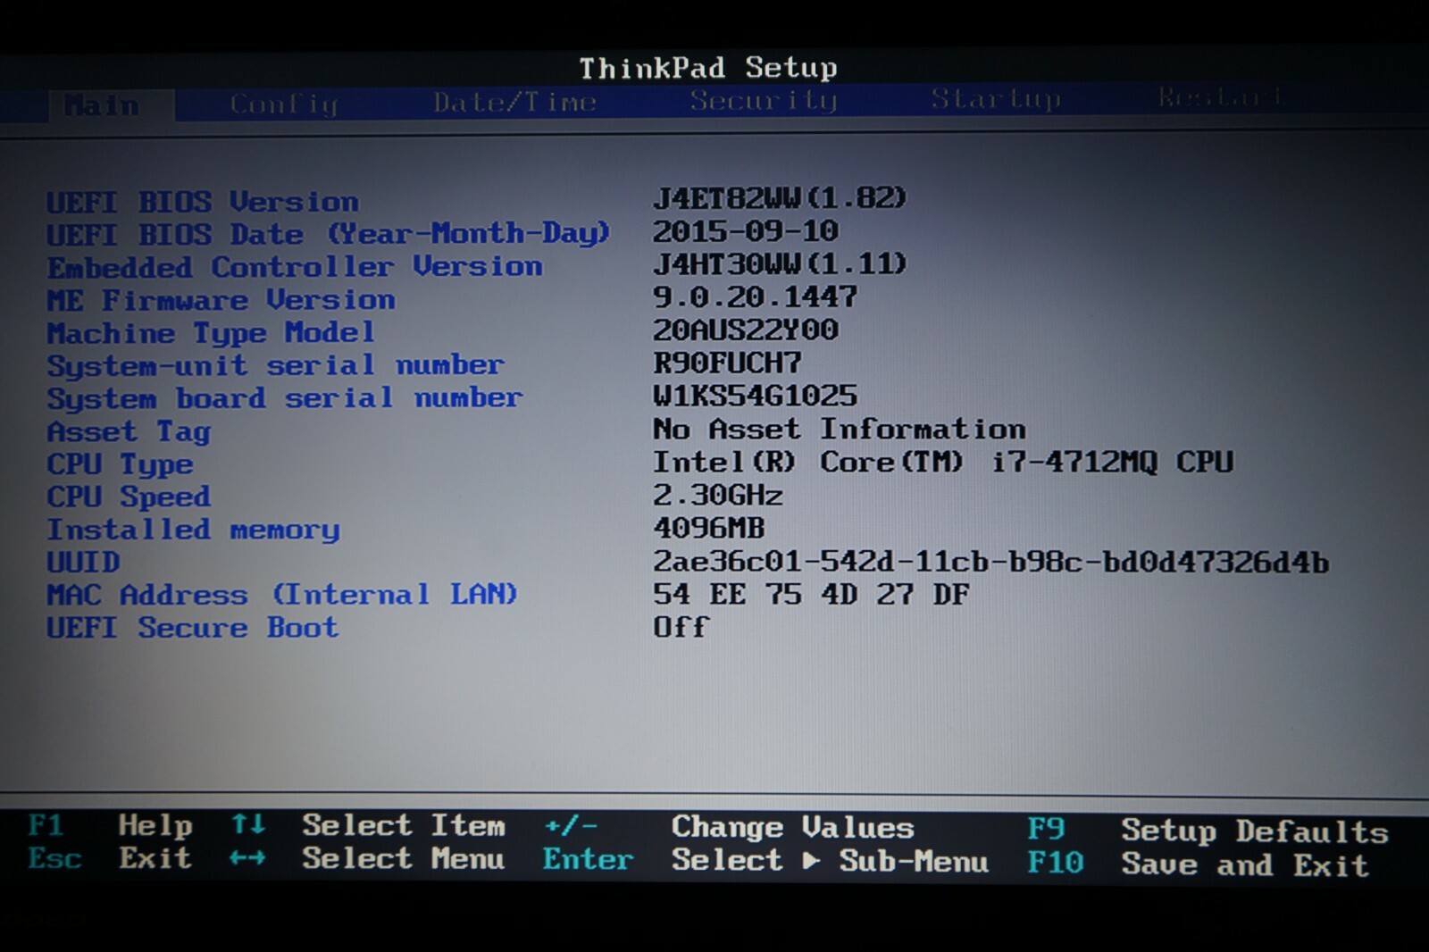Select ME Firmware Version label
Image resolution: width=1429 pixels, height=952 pixels.
[x=221, y=300]
